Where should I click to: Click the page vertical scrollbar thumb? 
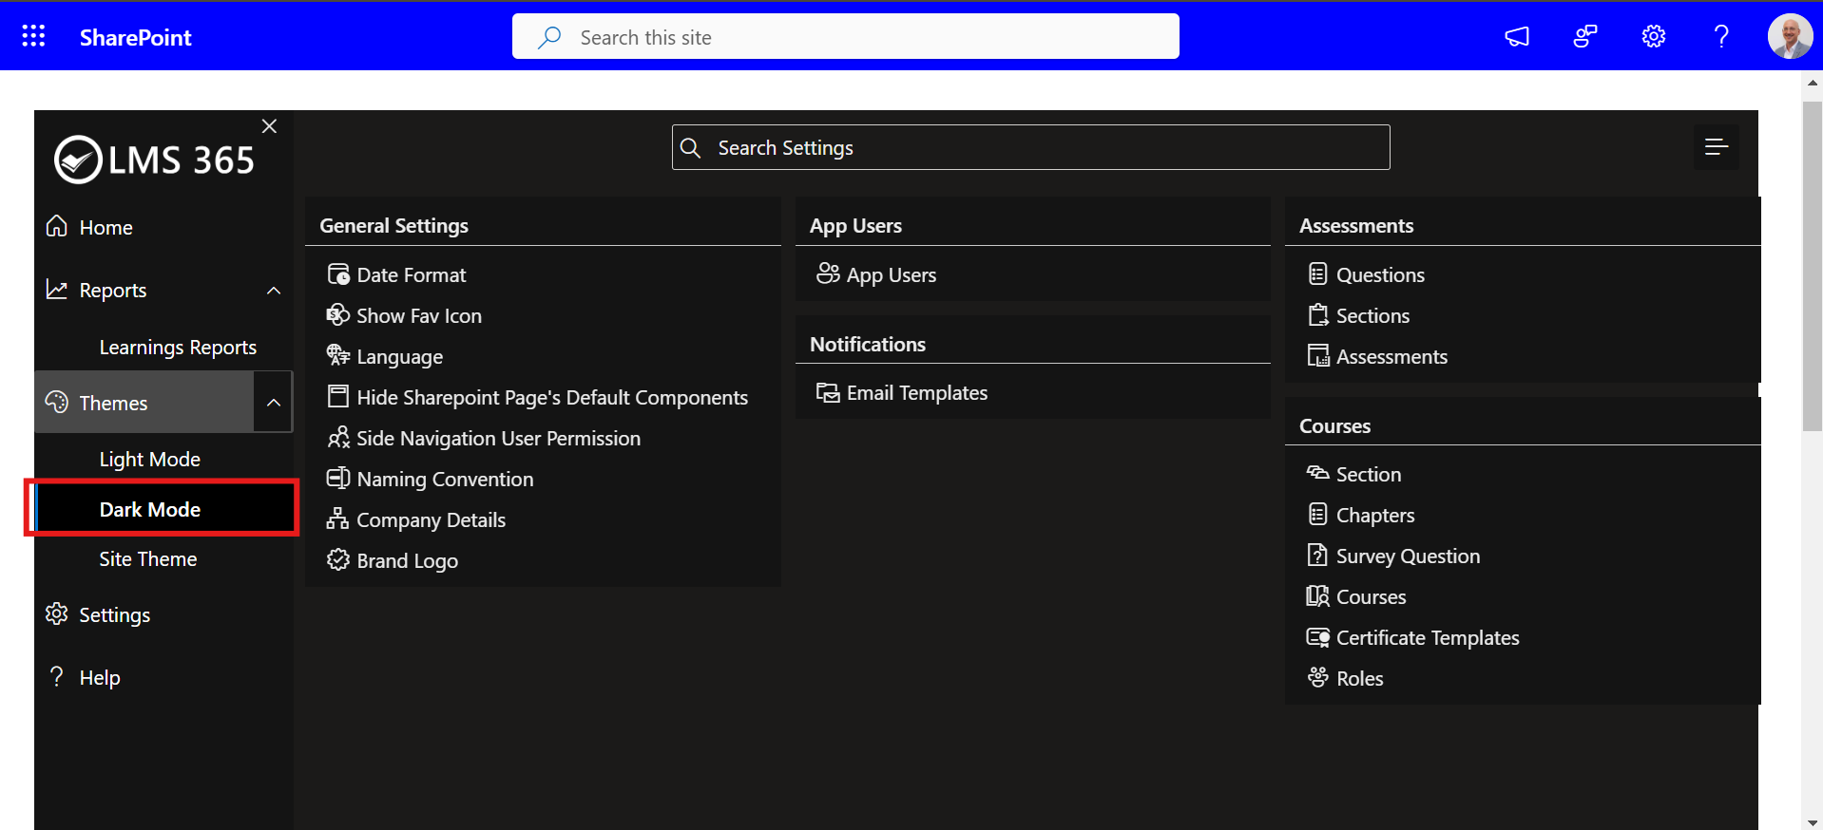coord(1812,266)
